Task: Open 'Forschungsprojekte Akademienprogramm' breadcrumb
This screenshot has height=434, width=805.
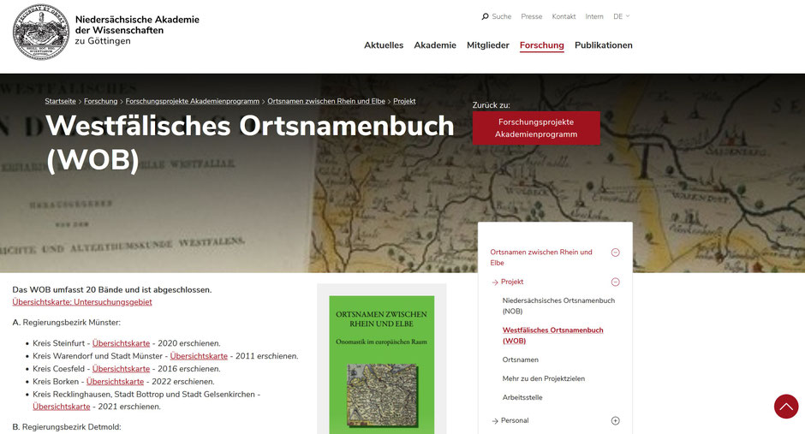Action: (193, 101)
